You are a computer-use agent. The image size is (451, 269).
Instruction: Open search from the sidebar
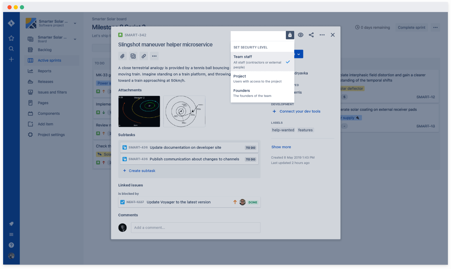click(11, 48)
